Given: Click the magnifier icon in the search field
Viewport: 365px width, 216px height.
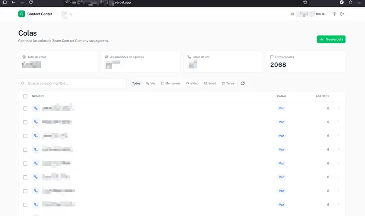Looking at the screenshot, I should click(x=23, y=83).
